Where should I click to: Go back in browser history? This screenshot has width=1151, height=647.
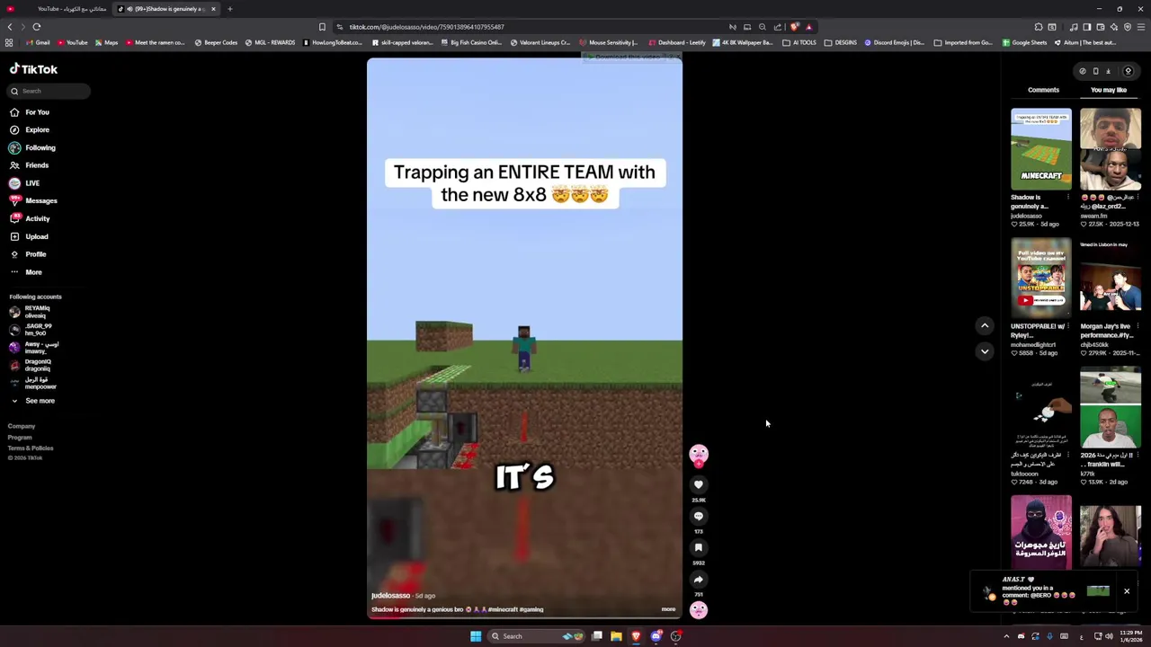coord(10,27)
